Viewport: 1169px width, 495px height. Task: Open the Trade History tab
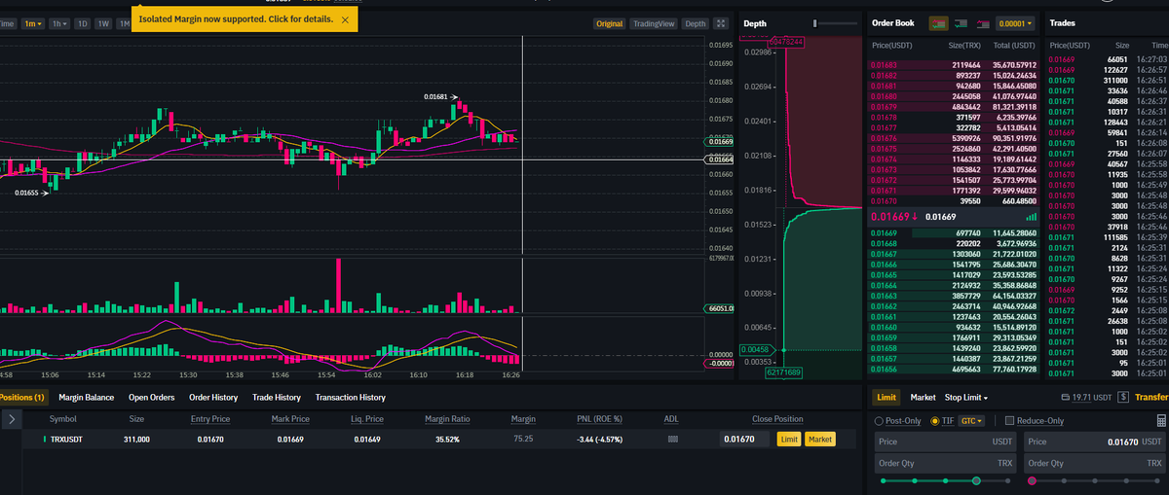click(276, 397)
